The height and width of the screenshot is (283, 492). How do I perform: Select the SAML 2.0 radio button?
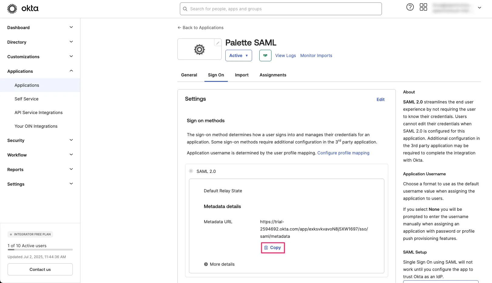[191, 171]
